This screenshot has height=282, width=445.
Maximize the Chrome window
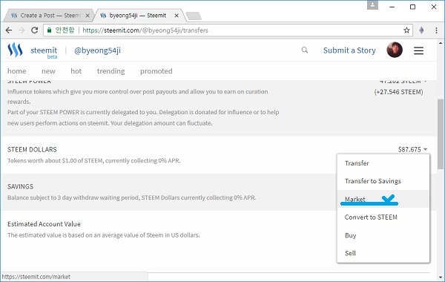pos(412,7)
